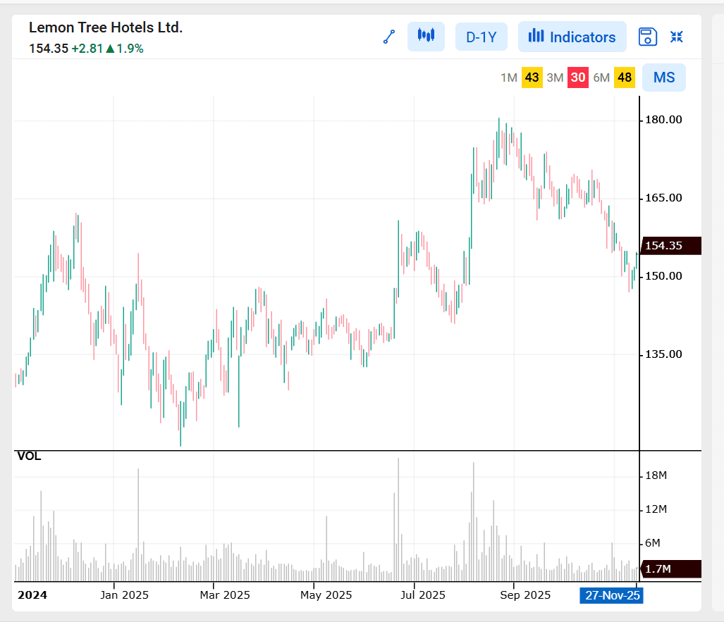This screenshot has width=724, height=622.
Task: Click the 180.00 price axis label
Action: click(663, 120)
